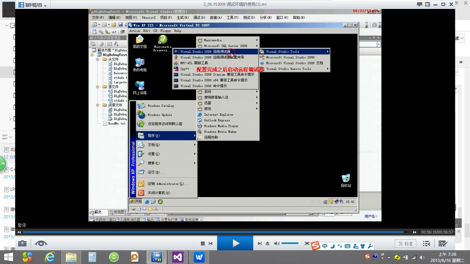Stop playback with the square stop button
This screenshot has width=470, height=264.
203,243
